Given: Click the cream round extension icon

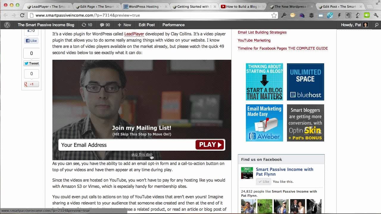Looking at the screenshot, I should coord(293,15).
